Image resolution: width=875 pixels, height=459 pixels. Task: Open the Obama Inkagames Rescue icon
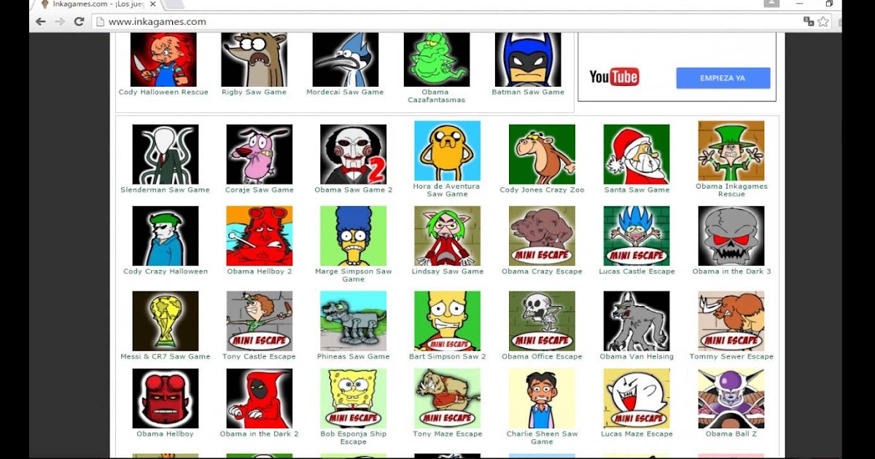(731, 151)
